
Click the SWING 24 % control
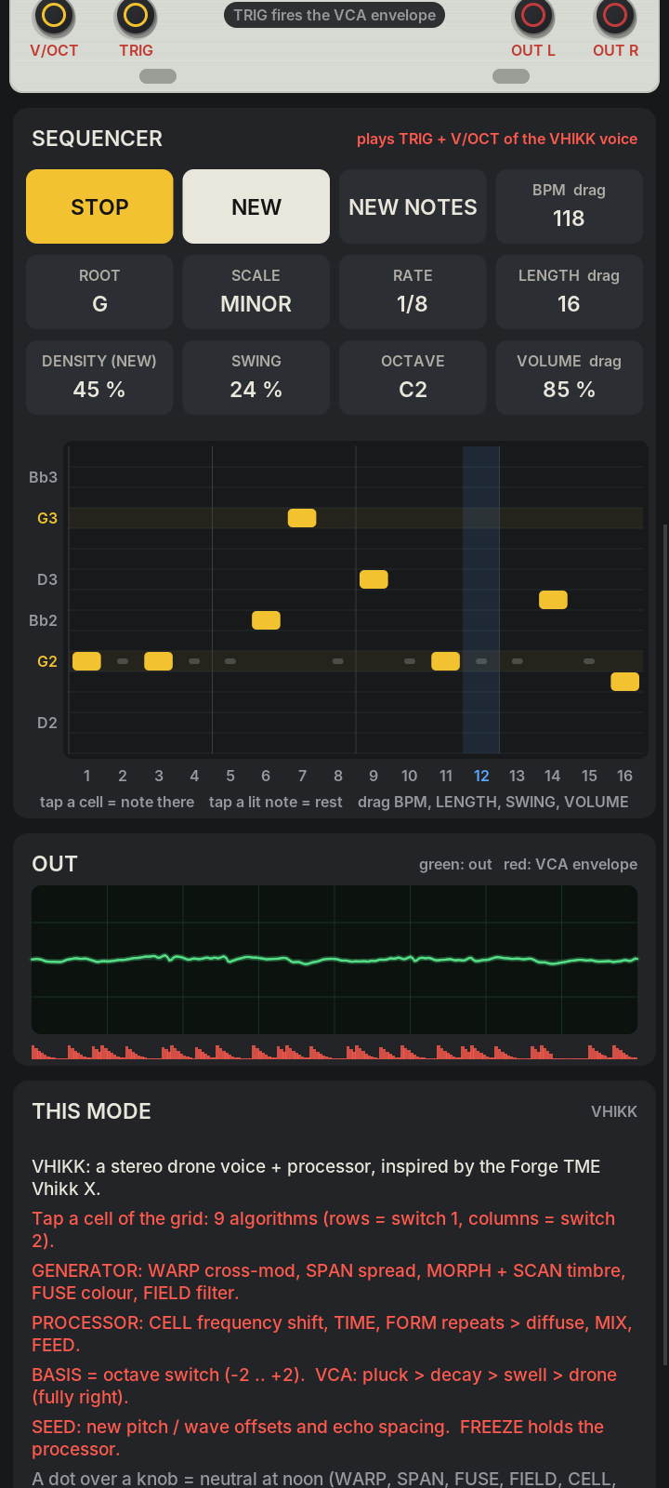pyautogui.click(x=256, y=378)
